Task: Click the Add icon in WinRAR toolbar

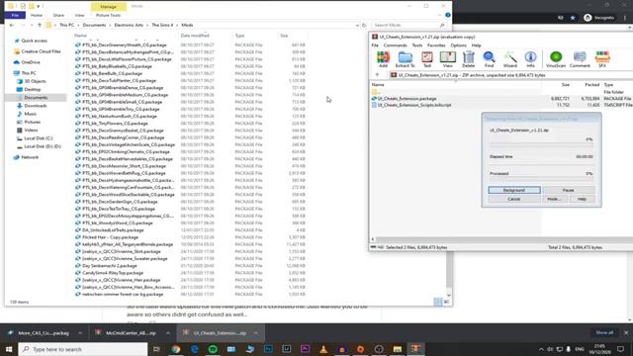Action: point(383,59)
